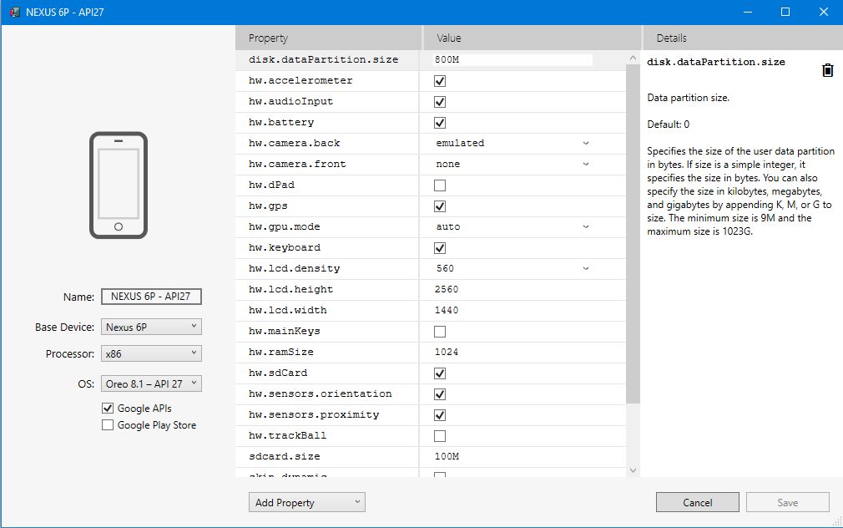Toggle the hw.keyboard checkbox
843x528 pixels.
click(440, 248)
